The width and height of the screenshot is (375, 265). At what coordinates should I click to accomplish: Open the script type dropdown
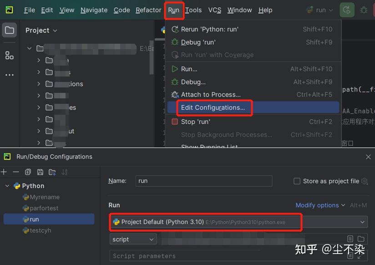coord(133,239)
